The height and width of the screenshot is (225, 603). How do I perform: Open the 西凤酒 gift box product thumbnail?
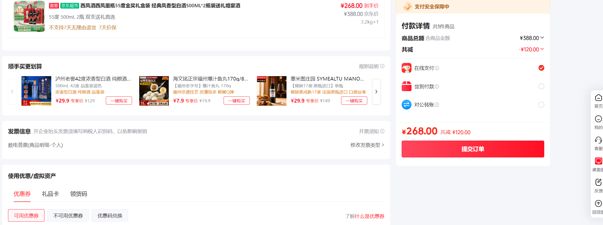click(x=29, y=16)
